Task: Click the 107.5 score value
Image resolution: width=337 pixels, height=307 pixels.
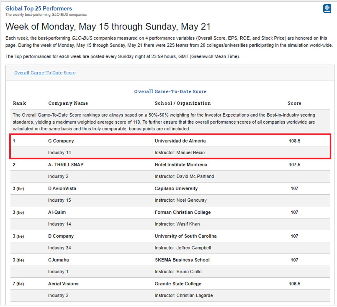Action: click(x=294, y=165)
